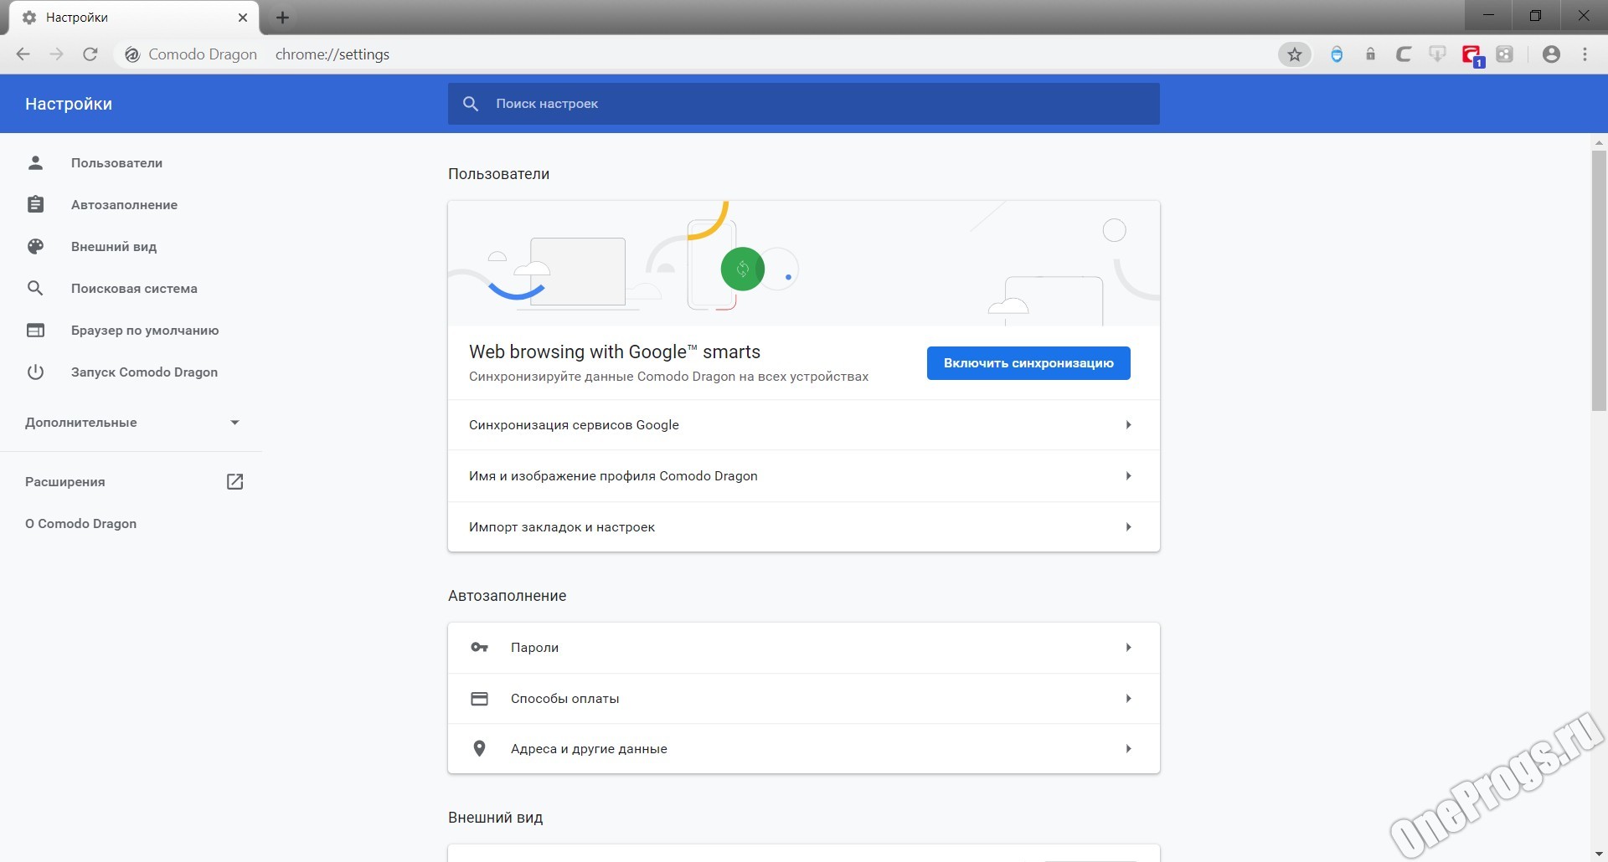The height and width of the screenshot is (862, 1608).
Task: Expand the Дополнительные section arrow
Action: coord(234,423)
